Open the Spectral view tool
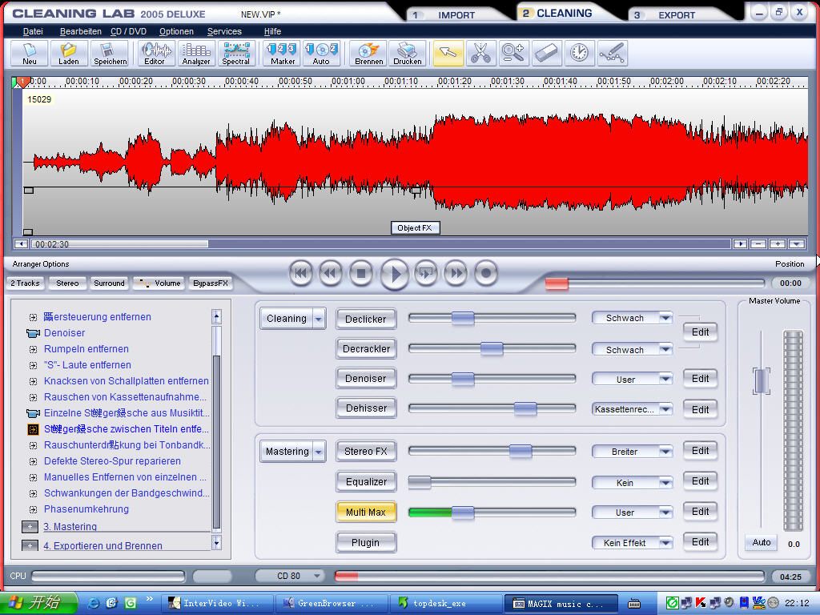Image resolution: width=820 pixels, height=615 pixels. (x=236, y=54)
